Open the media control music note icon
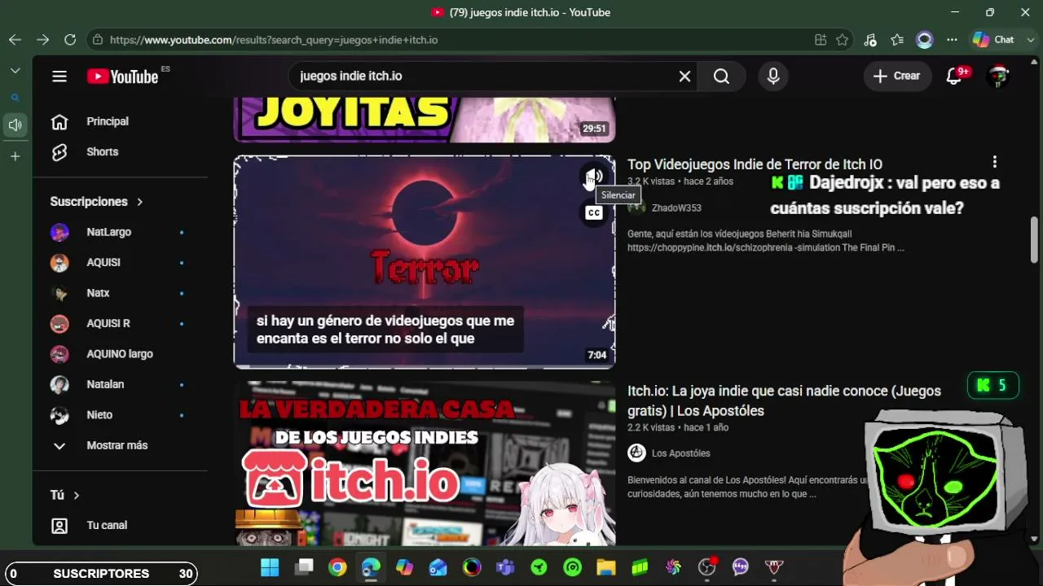 click(x=870, y=40)
